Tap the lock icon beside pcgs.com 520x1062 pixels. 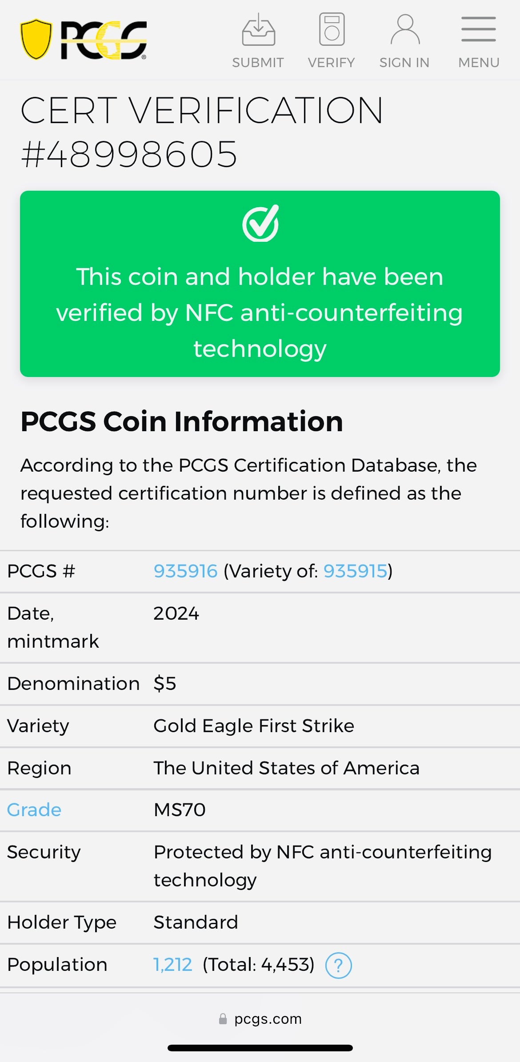click(223, 1019)
